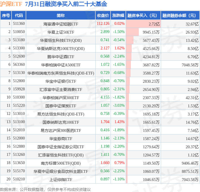Select 易方达沪深300医药ETF name cell
This screenshot has height=192, width=200.
click(x=61, y=130)
